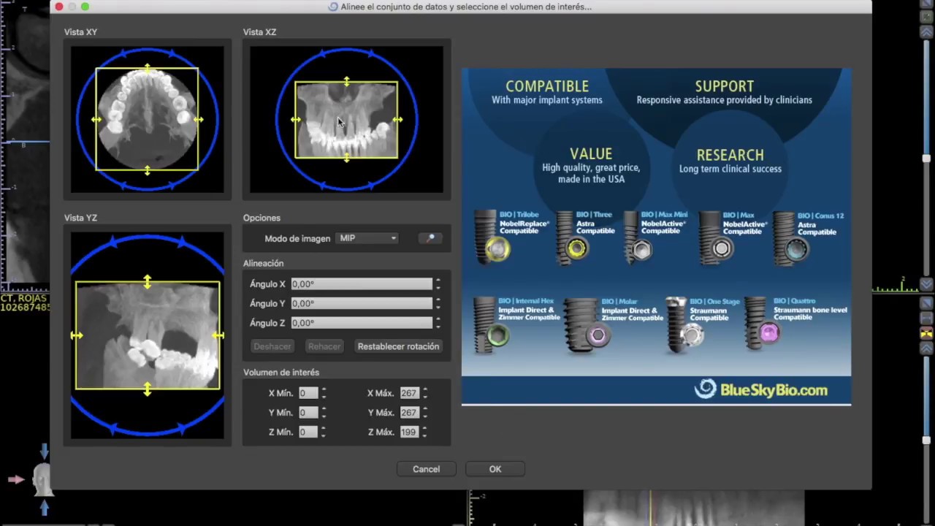Click the Ángulo Z input field
Image resolution: width=935 pixels, height=526 pixels.
tap(362, 323)
